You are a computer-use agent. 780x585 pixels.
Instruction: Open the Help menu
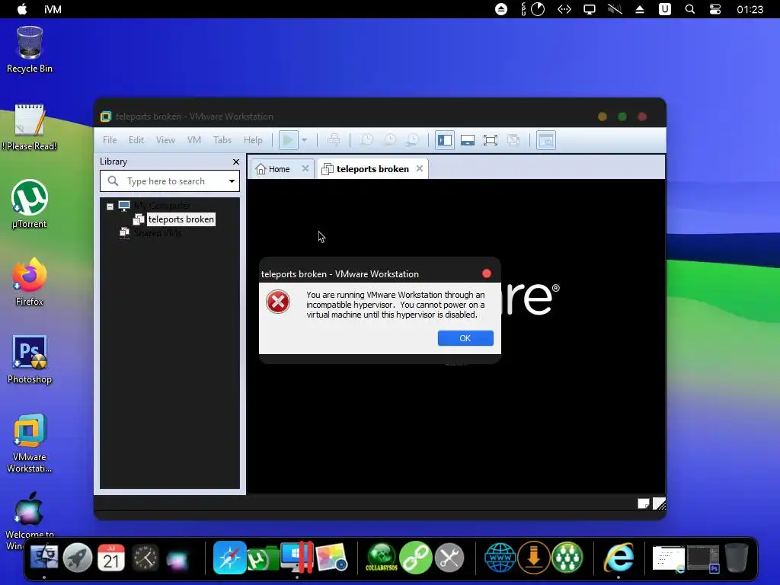click(253, 140)
